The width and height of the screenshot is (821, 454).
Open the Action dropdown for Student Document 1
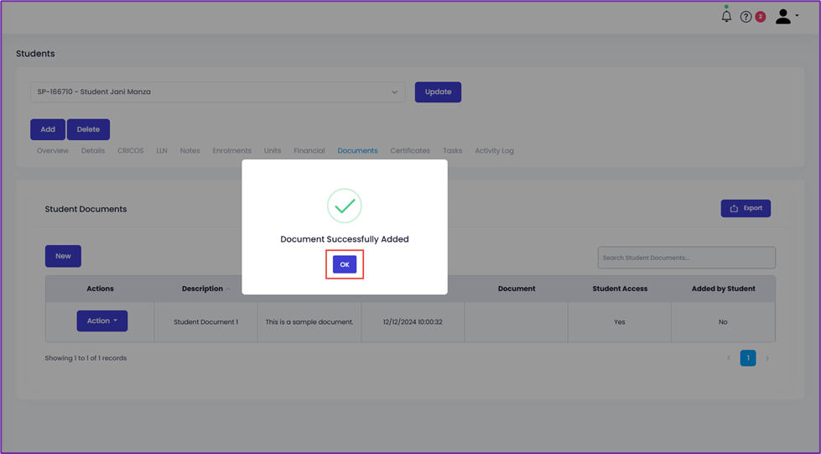[102, 321]
